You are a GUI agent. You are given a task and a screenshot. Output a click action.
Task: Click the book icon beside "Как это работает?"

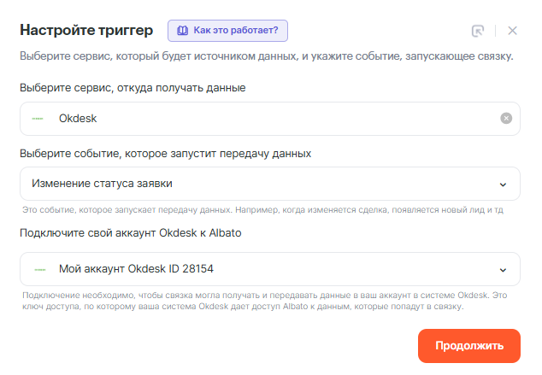tap(181, 31)
